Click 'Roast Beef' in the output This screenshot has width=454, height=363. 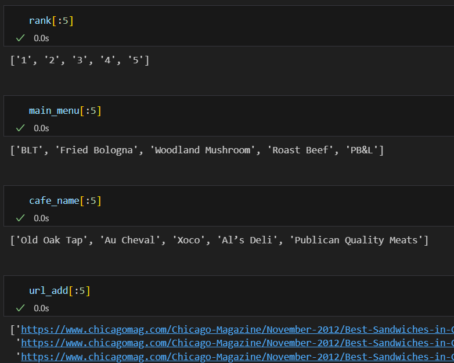[x=300, y=150]
